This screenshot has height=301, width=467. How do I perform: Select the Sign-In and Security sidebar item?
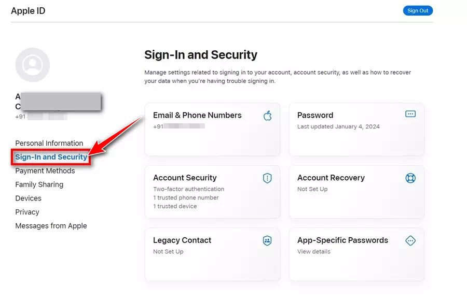[x=51, y=157]
